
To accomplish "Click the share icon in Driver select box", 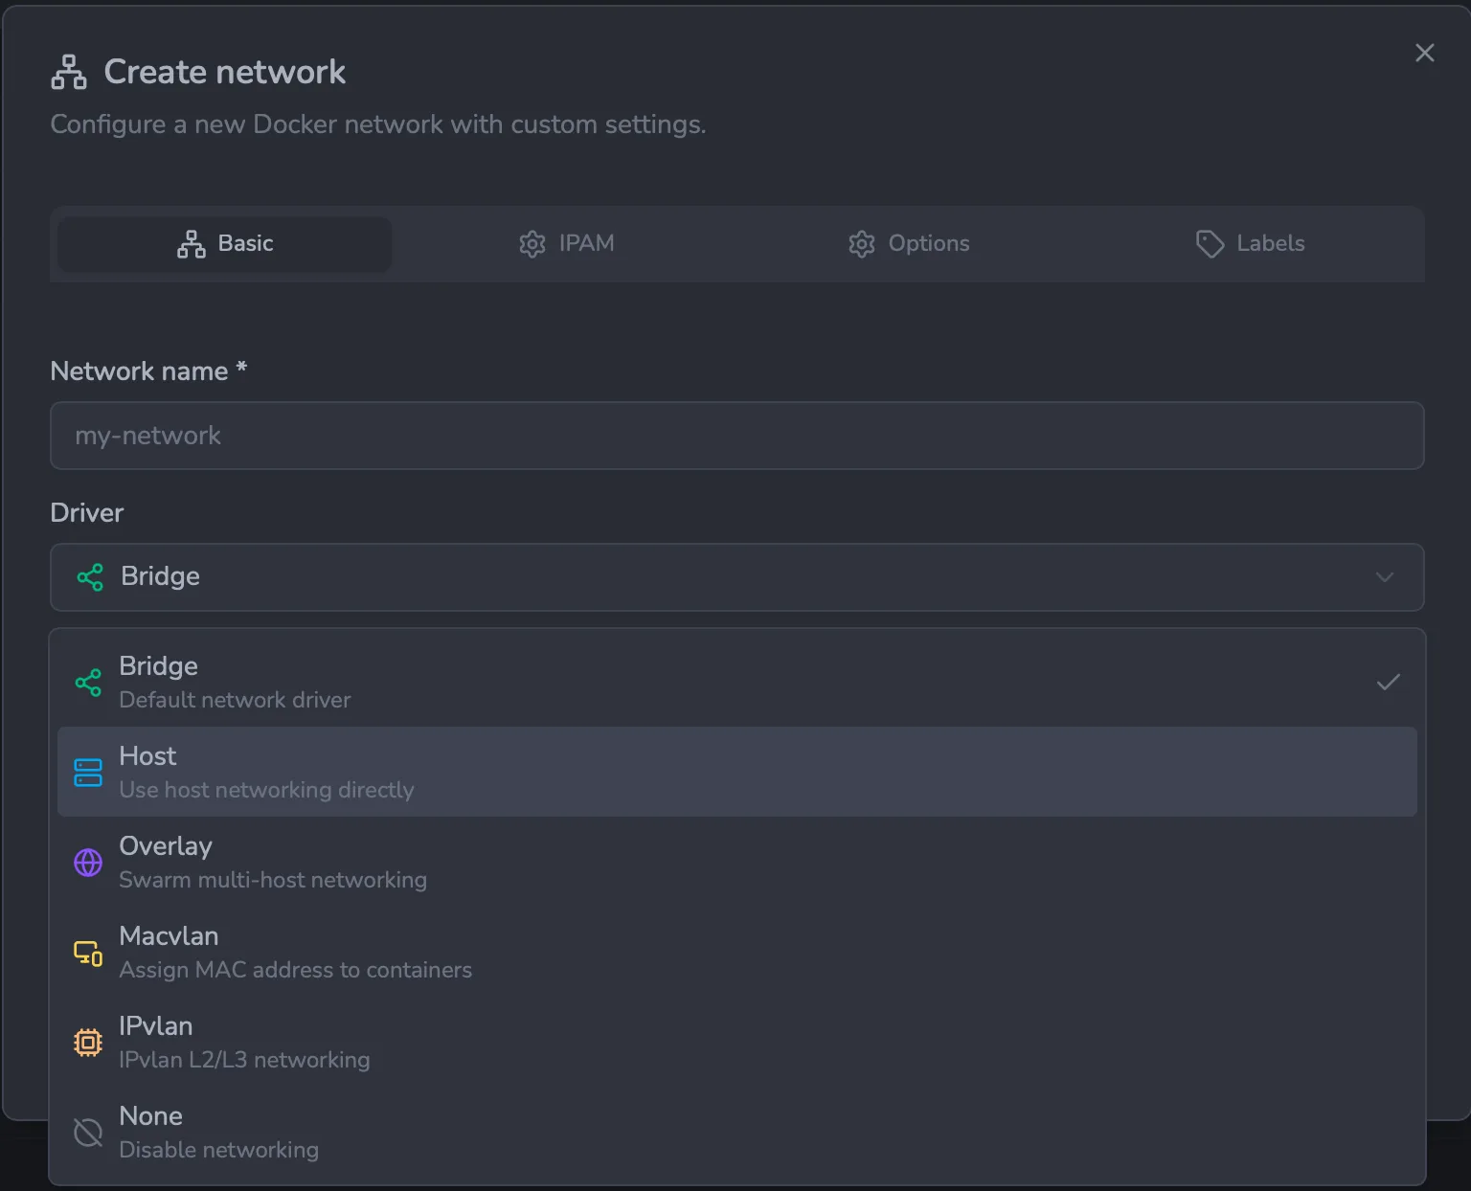I will 90,577.
